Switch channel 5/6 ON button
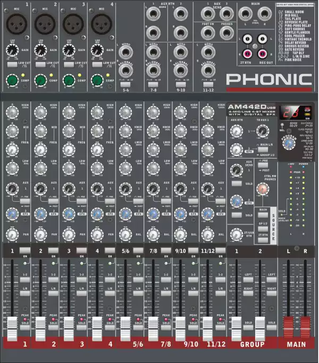 pyautogui.click(x=138, y=250)
